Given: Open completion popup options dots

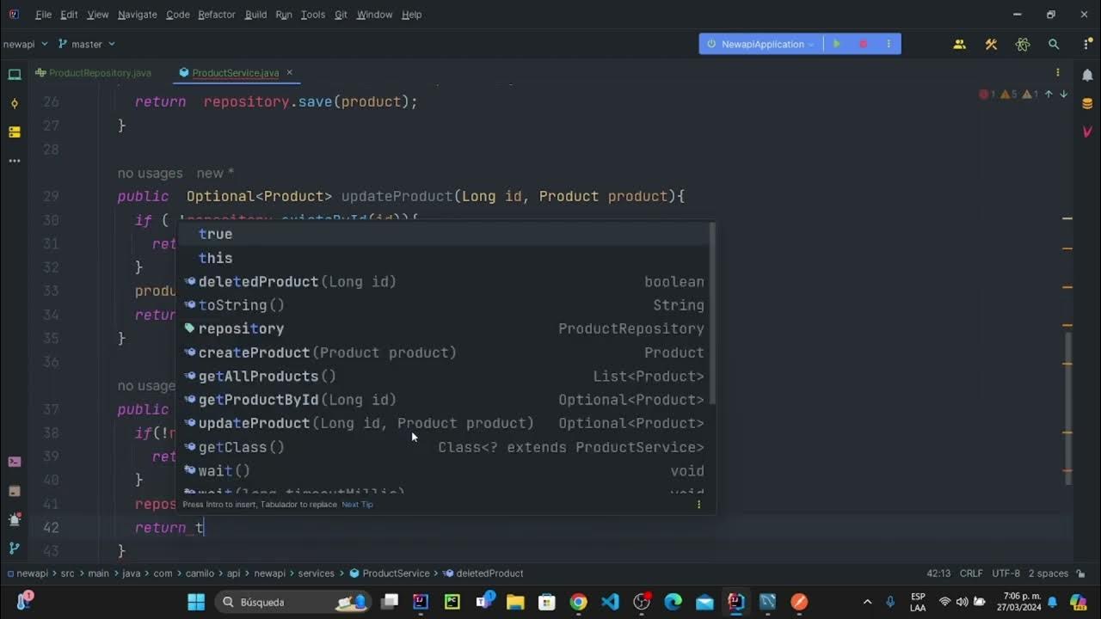Looking at the screenshot, I should (x=698, y=504).
